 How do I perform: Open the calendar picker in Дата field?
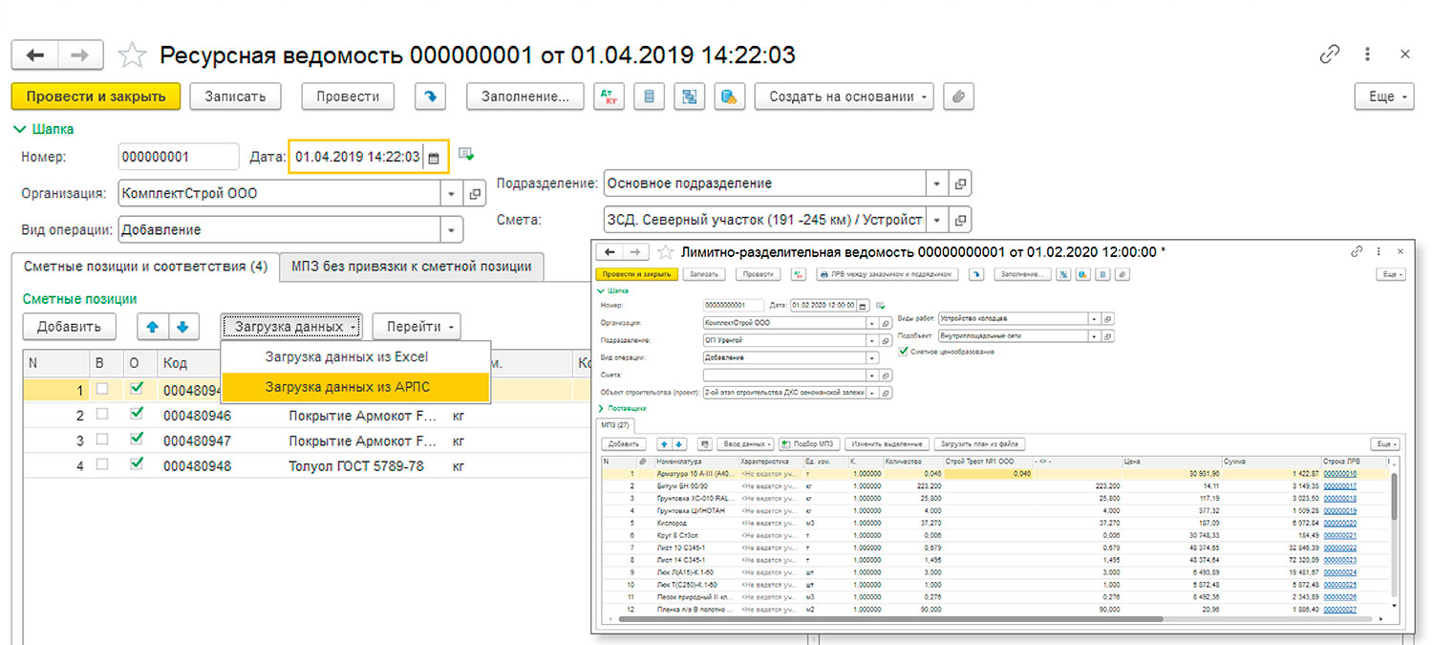(x=434, y=158)
